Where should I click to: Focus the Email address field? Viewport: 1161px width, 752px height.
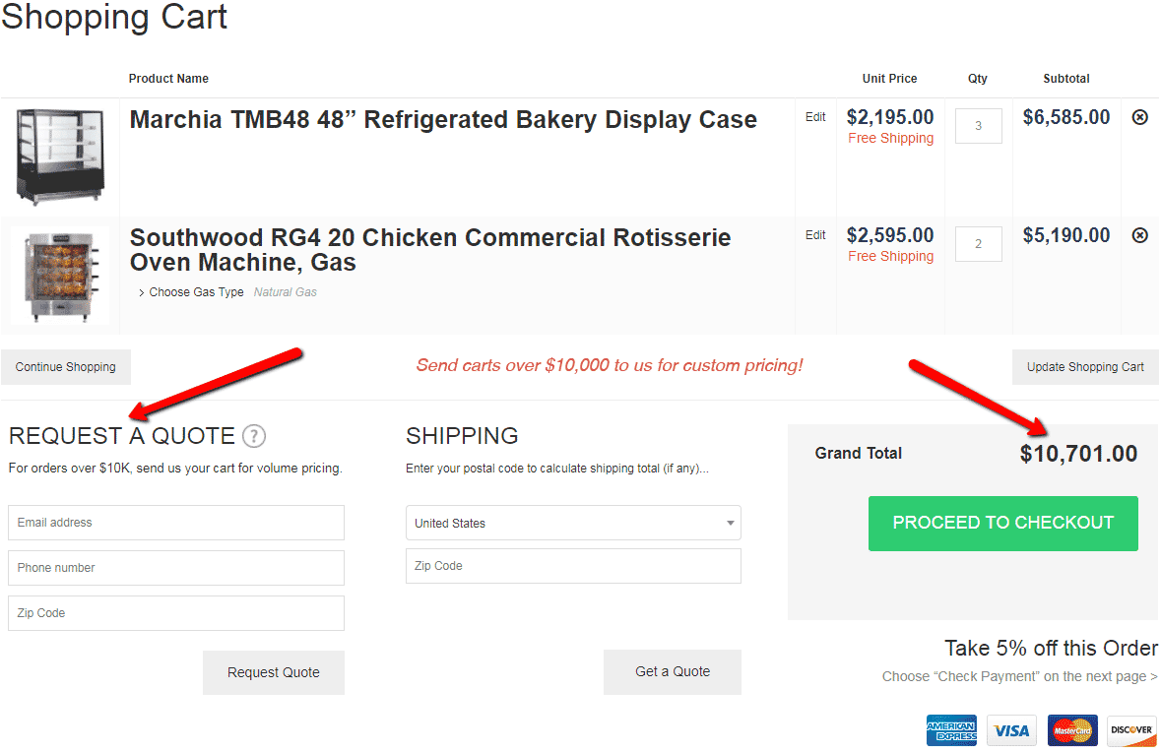[176, 523]
